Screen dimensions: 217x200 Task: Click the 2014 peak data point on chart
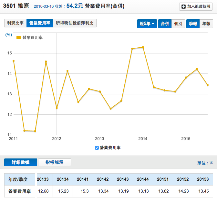tap(143, 47)
